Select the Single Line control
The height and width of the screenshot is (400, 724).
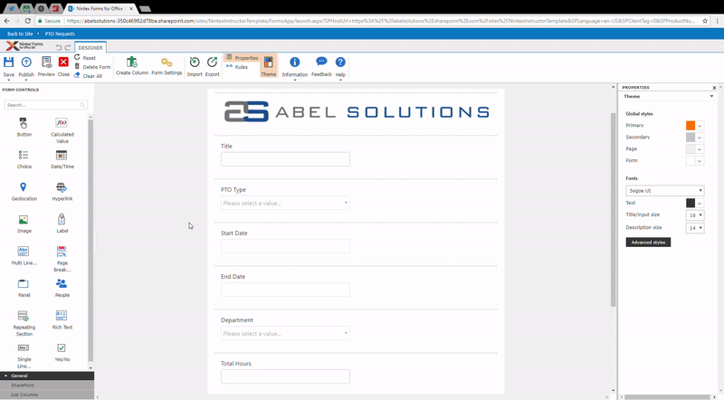click(x=24, y=356)
